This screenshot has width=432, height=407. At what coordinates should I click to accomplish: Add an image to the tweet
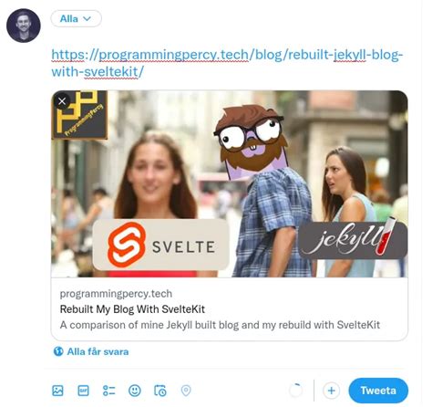pyautogui.click(x=57, y=391)
